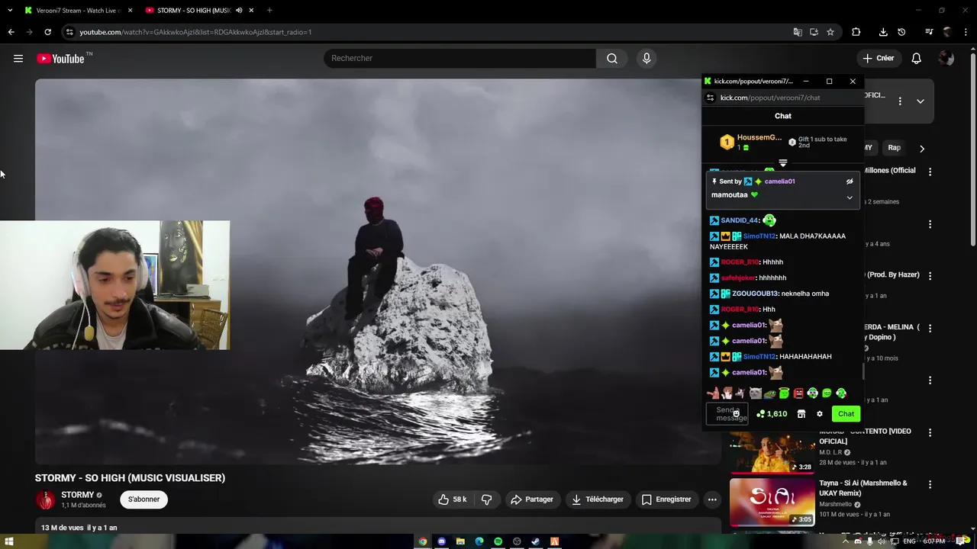Expand the YouTube playlist panel chevron
The height and width of the screenshot is (549, 977).
click(x=921, y=101)
